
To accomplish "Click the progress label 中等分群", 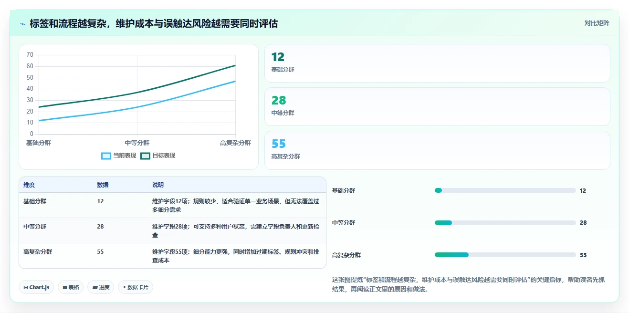I will (344, 223).
